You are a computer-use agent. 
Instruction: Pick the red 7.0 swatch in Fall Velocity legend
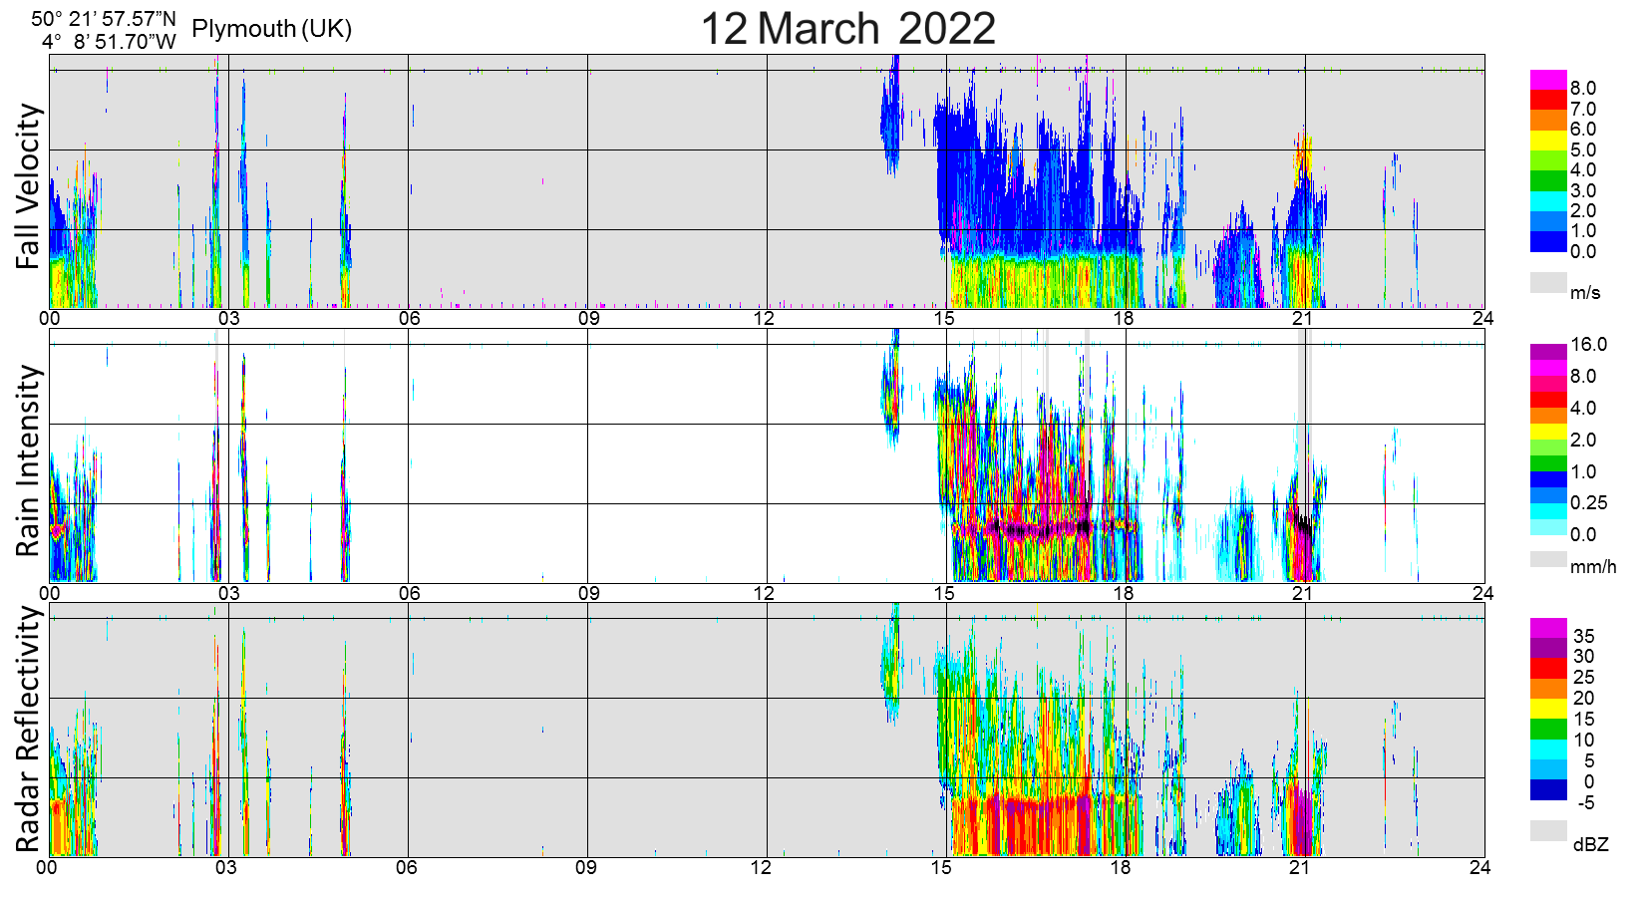(x=1548, y=100)
